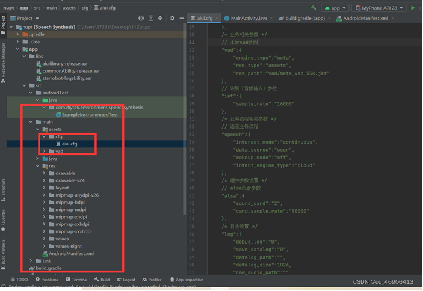This screenshot has height=291, width=423.
Task: Open Project panel settings gear
Action: 172,18
